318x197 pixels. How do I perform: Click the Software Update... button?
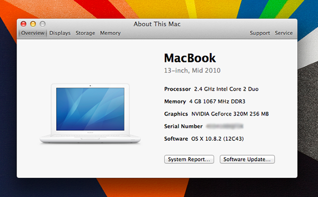[x=247, y=159]
